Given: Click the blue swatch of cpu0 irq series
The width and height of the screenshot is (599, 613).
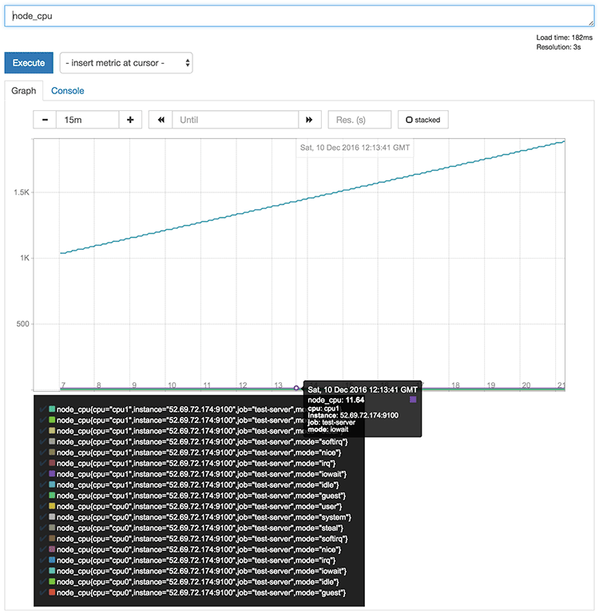Looking at the screenshot, I should 52,560.
